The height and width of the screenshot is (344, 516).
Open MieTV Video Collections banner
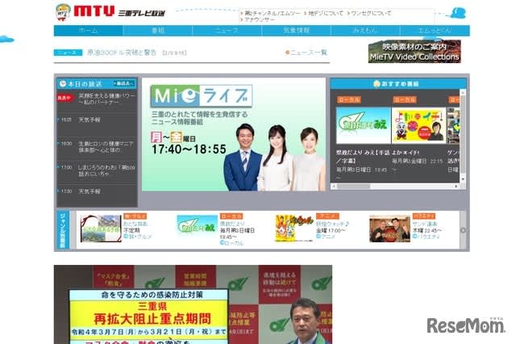coord(414,52)
